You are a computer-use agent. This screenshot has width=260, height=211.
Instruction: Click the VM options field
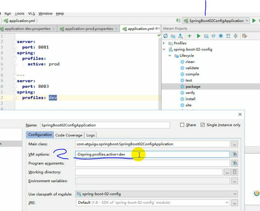152,155
